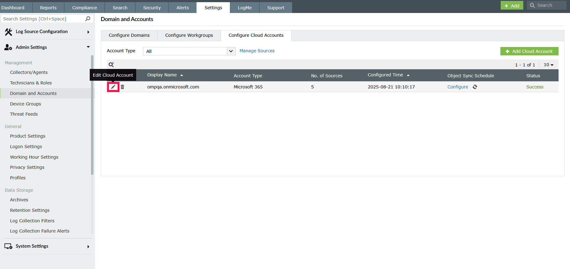Click the configured time 2025-08-21 10:10:17
Image resolution: width=570 pixels, height=269 pixels.
(x=391, y=87)
